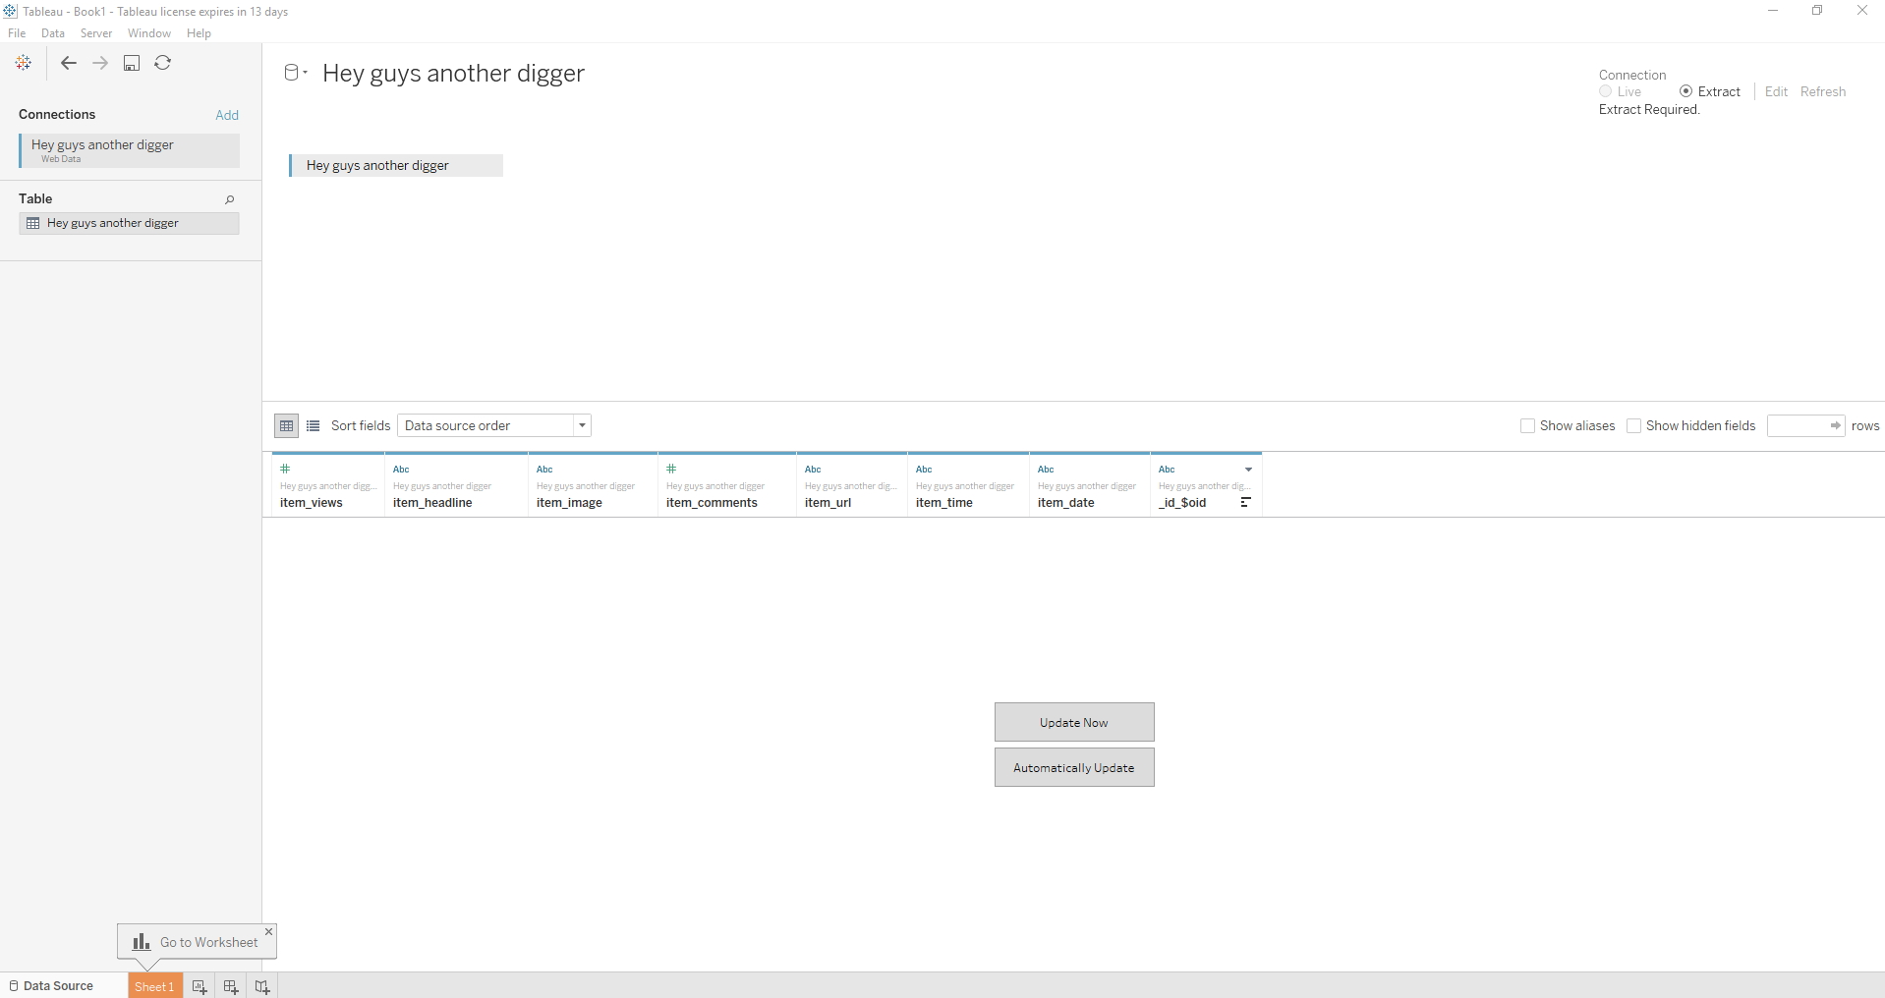Switch to the metadata list view icon
The width and height of the screenshot is (1885, 998).
pos(314,425)
